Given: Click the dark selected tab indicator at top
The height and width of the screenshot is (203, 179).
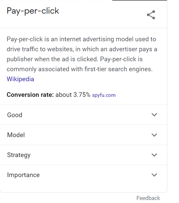Looking at the screenshot, I should coord(139,0).
